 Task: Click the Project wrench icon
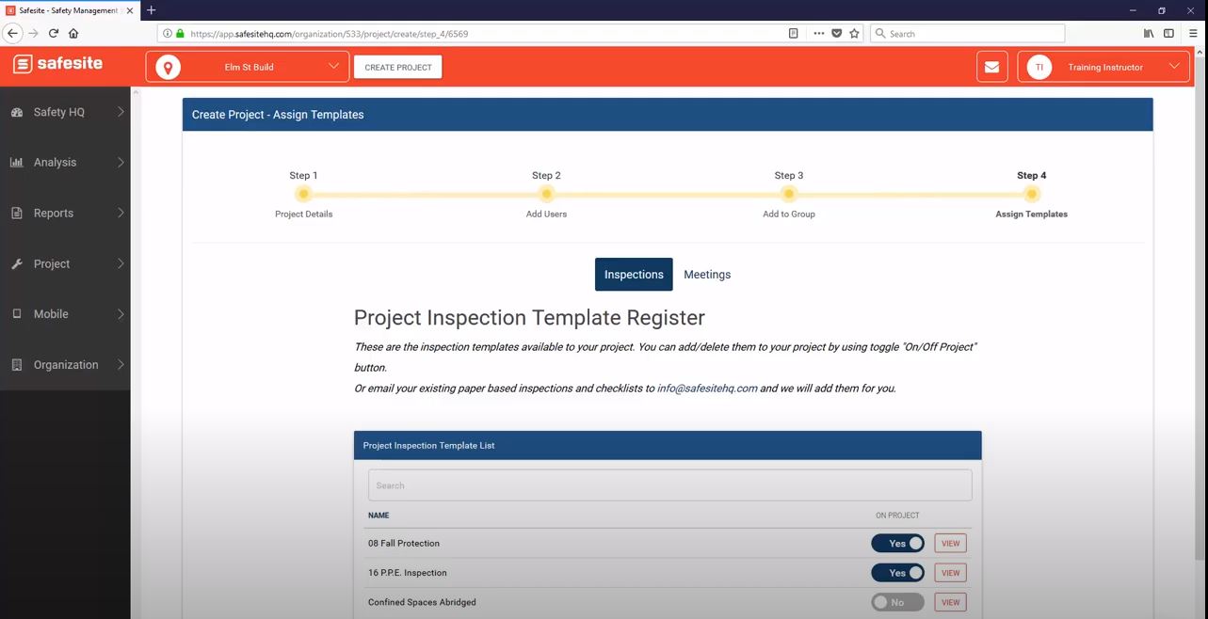(x=17, y=263)
